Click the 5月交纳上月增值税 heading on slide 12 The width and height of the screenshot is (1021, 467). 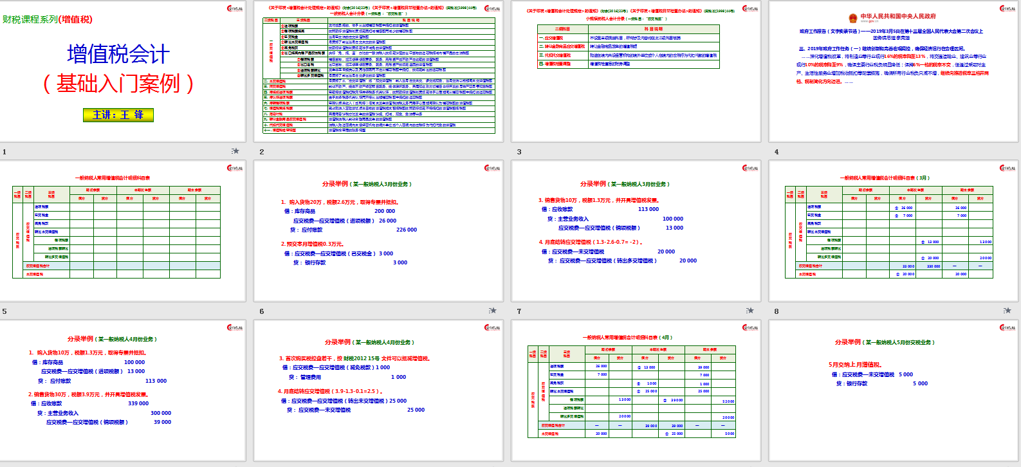pos(855,365)
